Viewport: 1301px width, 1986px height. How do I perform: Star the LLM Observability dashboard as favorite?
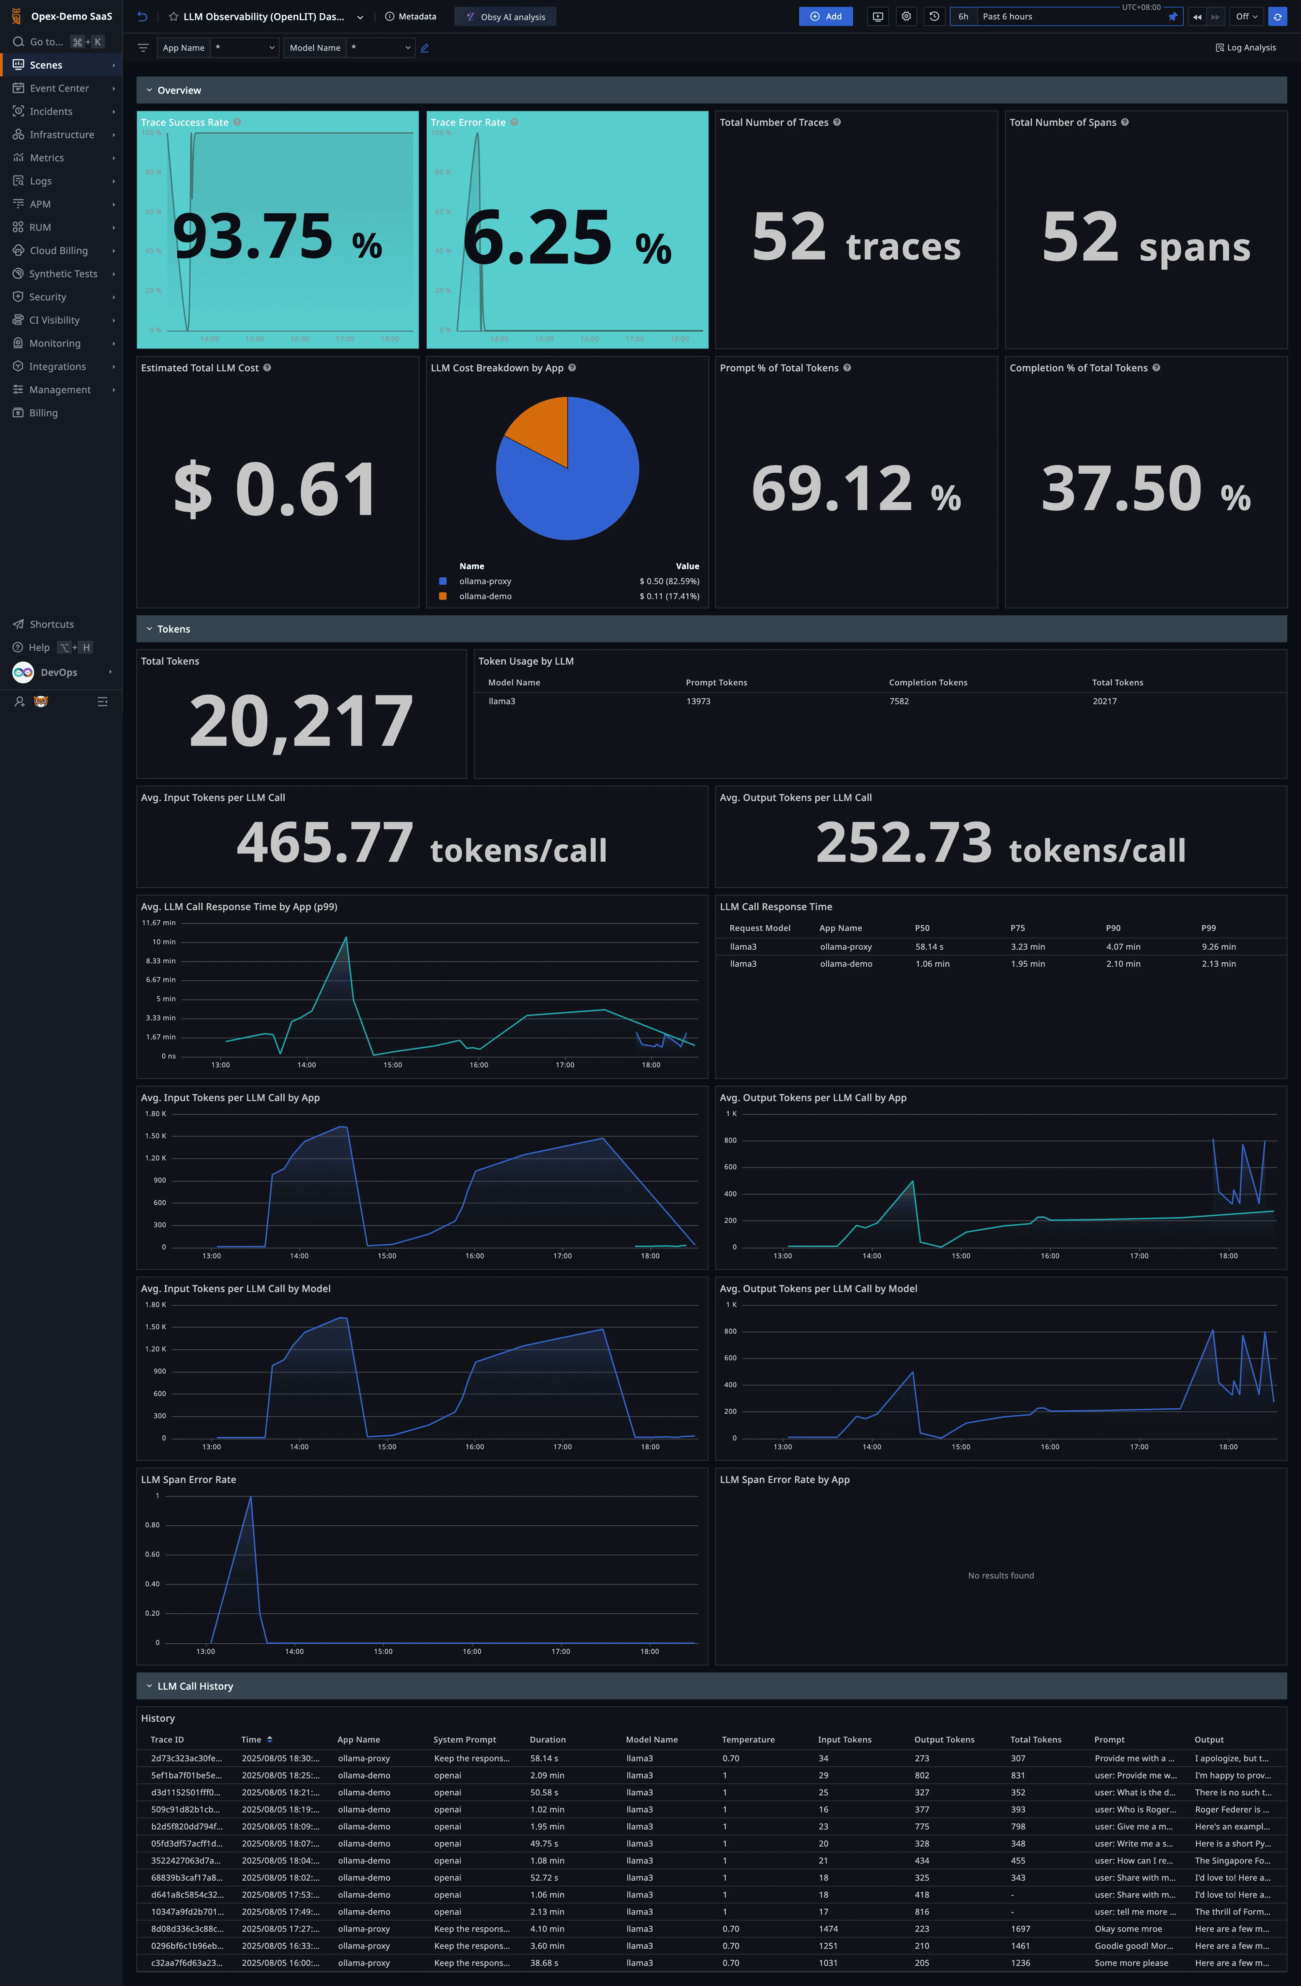tap(174, 17)
